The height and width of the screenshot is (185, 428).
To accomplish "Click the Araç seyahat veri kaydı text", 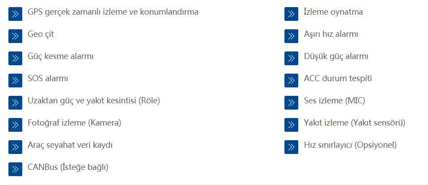I will (x=70, y=145).
